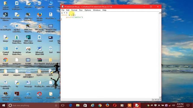Select the WinRAR archive desktop icon
193x108 pixels.
pyautogui.click(x=40, y=62)
